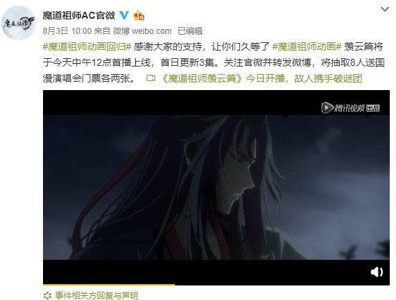Open hashtag #魔道祖师动画#
396x300 pixels.
(307, 46)
